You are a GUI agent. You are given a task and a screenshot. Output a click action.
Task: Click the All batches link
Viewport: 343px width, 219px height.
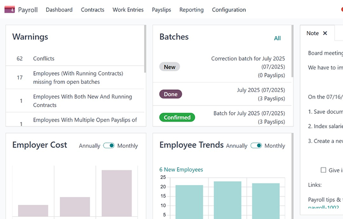tap(277, 38)
